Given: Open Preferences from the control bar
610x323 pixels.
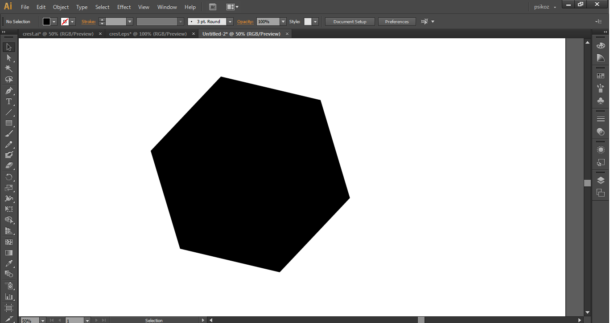Looking at the screenshot, I should click(396, 21).
